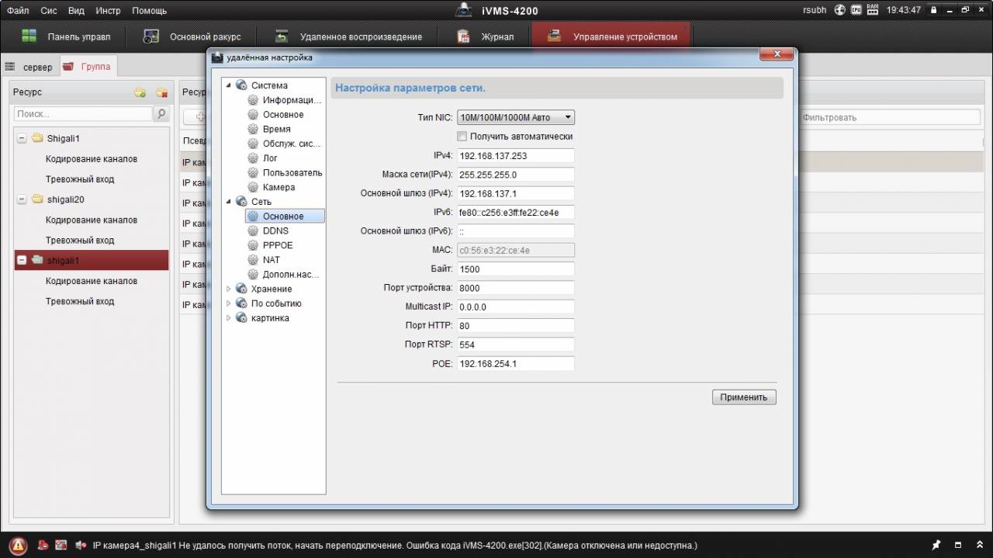Expand the По событию tree node
Viewport: 993px width, 558px height.
point(229,303)
